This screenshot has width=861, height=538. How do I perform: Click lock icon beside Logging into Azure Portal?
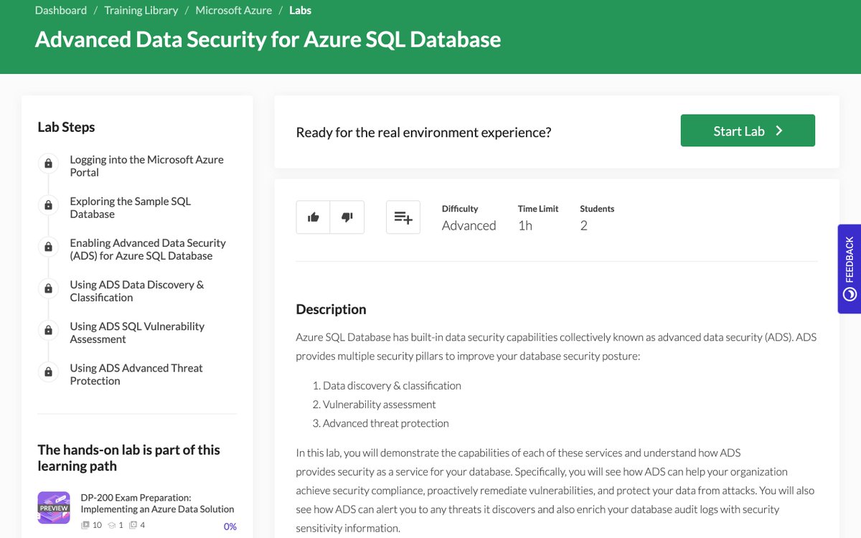[x=48, y=164]
